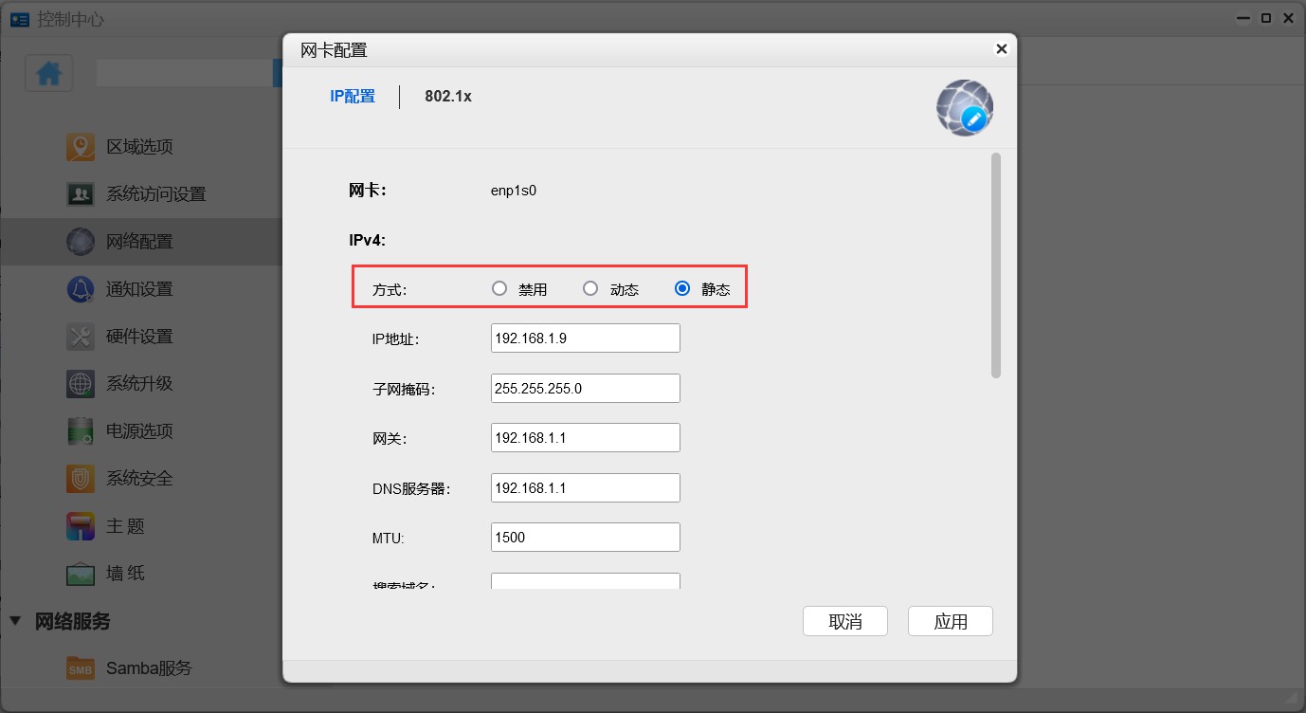Open Samba服务 in the sidebar
The height and width of the screenshot is (713, 1306).
click(148, 668)
